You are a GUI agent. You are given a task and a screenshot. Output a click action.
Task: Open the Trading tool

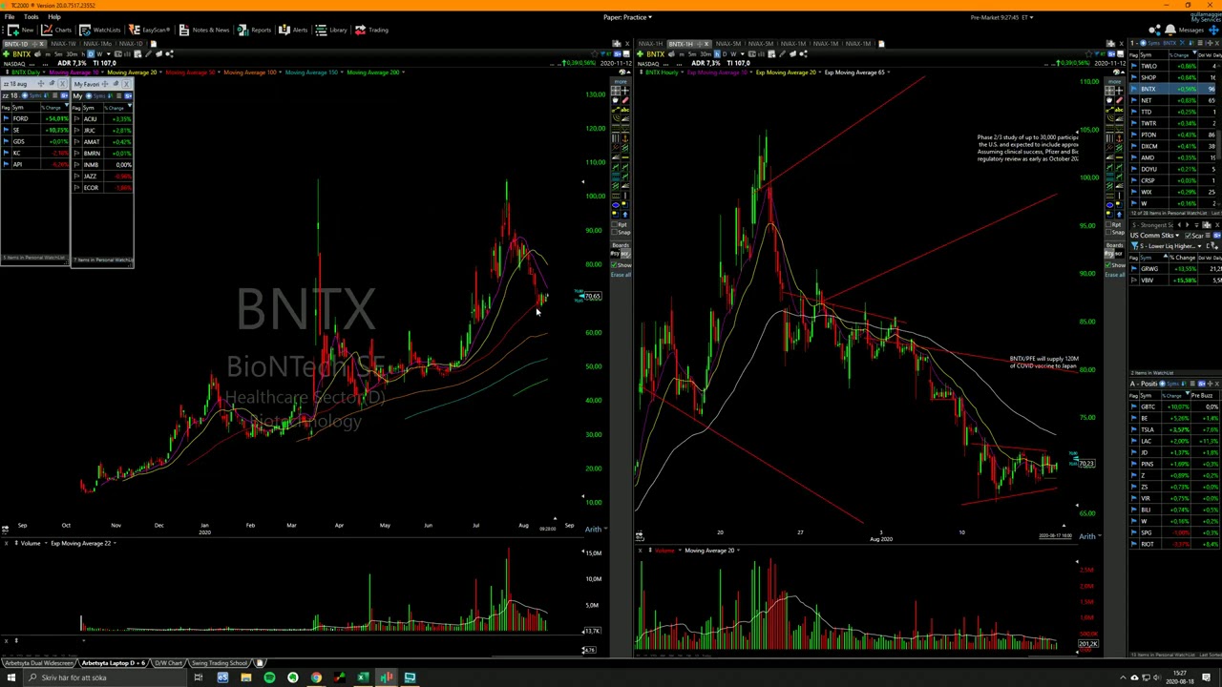pyautogui.click(x=371, y=30)
